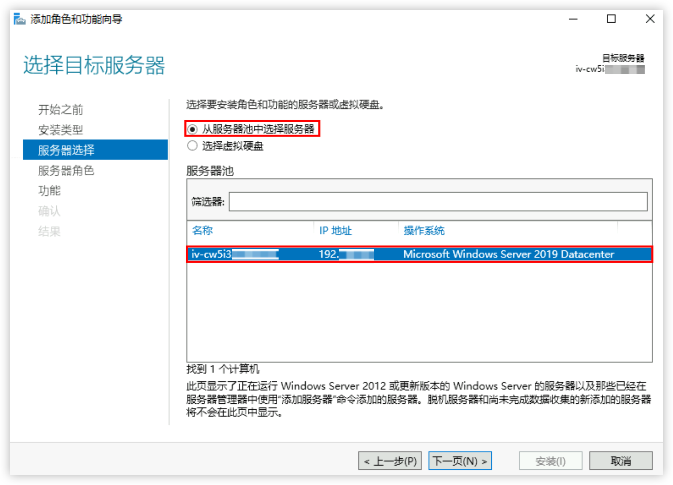This screenshot has width=673, height=485.
Task: Minimize the wizard window
Action: click(573, 19)
